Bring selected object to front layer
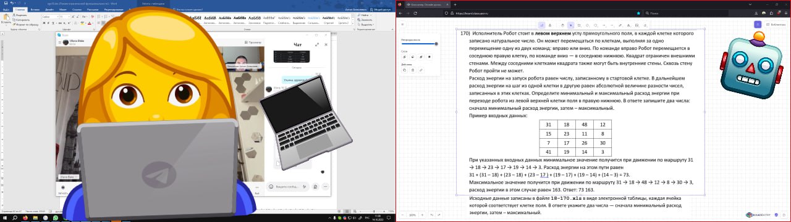791x222 pixels. 429,57
